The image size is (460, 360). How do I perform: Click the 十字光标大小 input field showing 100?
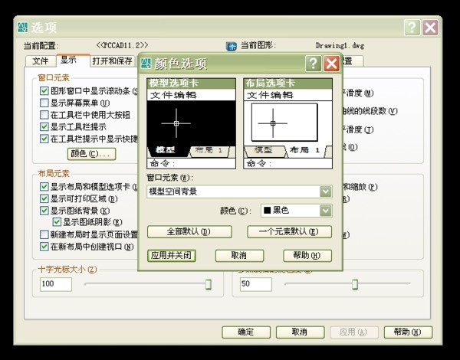click(x=55, y=284)
